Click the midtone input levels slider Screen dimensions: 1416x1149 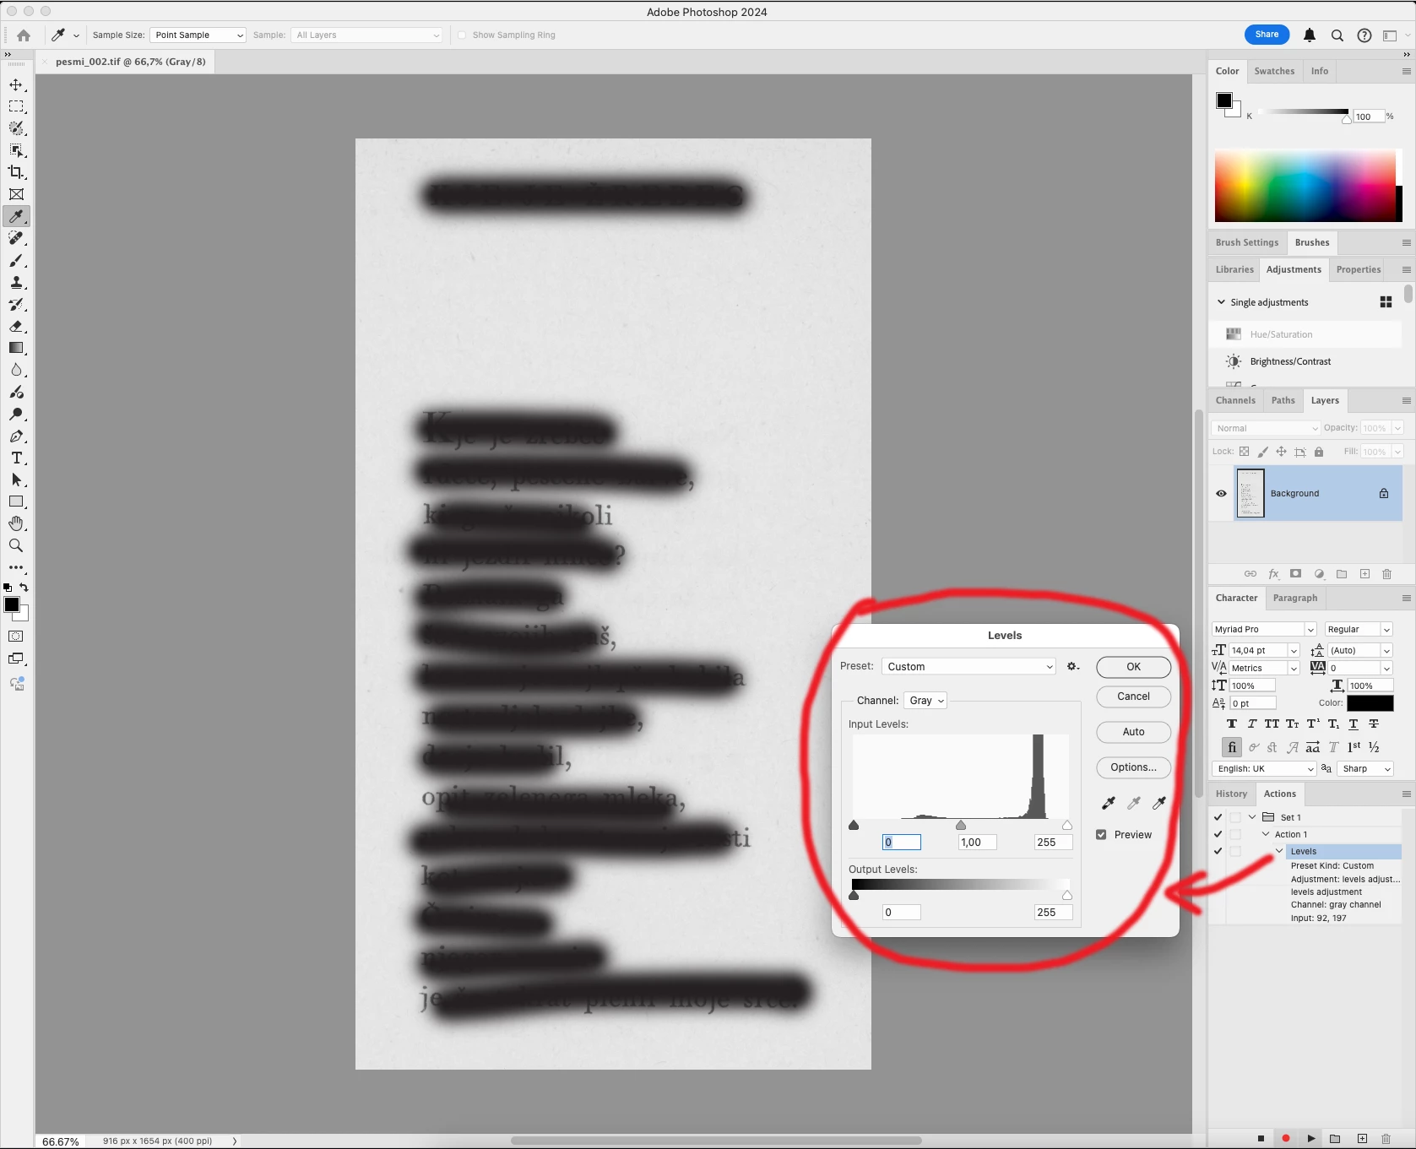(x=960, y=825)
